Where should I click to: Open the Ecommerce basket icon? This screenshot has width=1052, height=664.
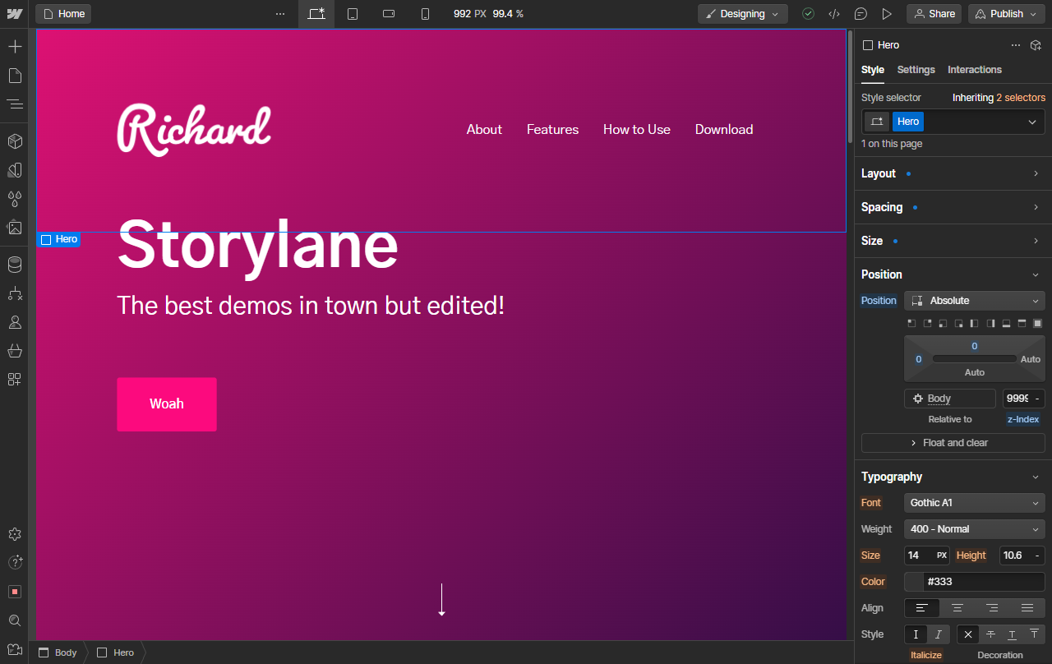[x=15, y=351]
